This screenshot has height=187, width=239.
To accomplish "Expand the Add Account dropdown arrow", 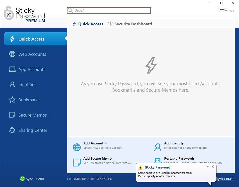I will pos(106,143).
